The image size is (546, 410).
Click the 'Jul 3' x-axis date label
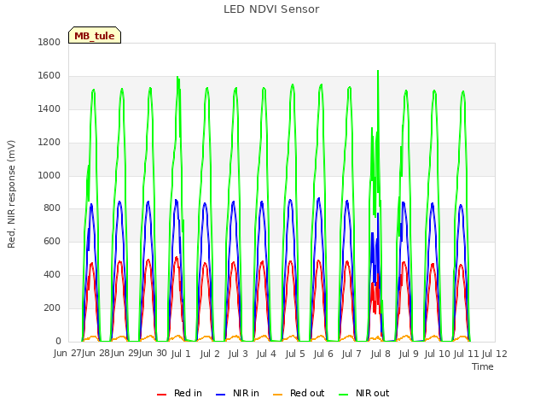click(x=238, y=354)
